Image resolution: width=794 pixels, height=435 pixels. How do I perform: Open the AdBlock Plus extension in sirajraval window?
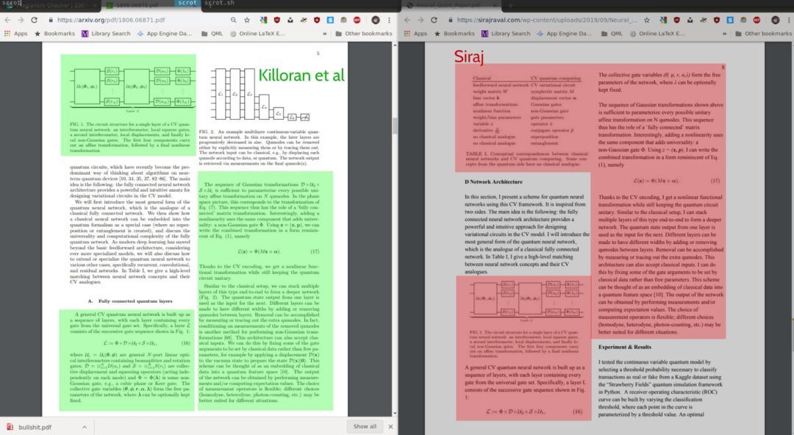point(757,20)
